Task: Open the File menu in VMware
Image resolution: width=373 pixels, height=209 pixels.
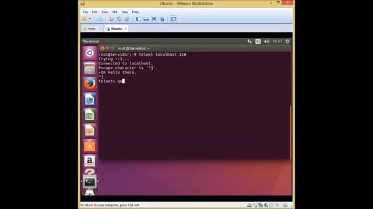Action: coord(86,12)
